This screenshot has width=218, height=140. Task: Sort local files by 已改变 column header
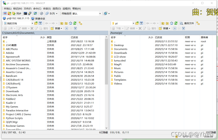click(x=85, y=37)
